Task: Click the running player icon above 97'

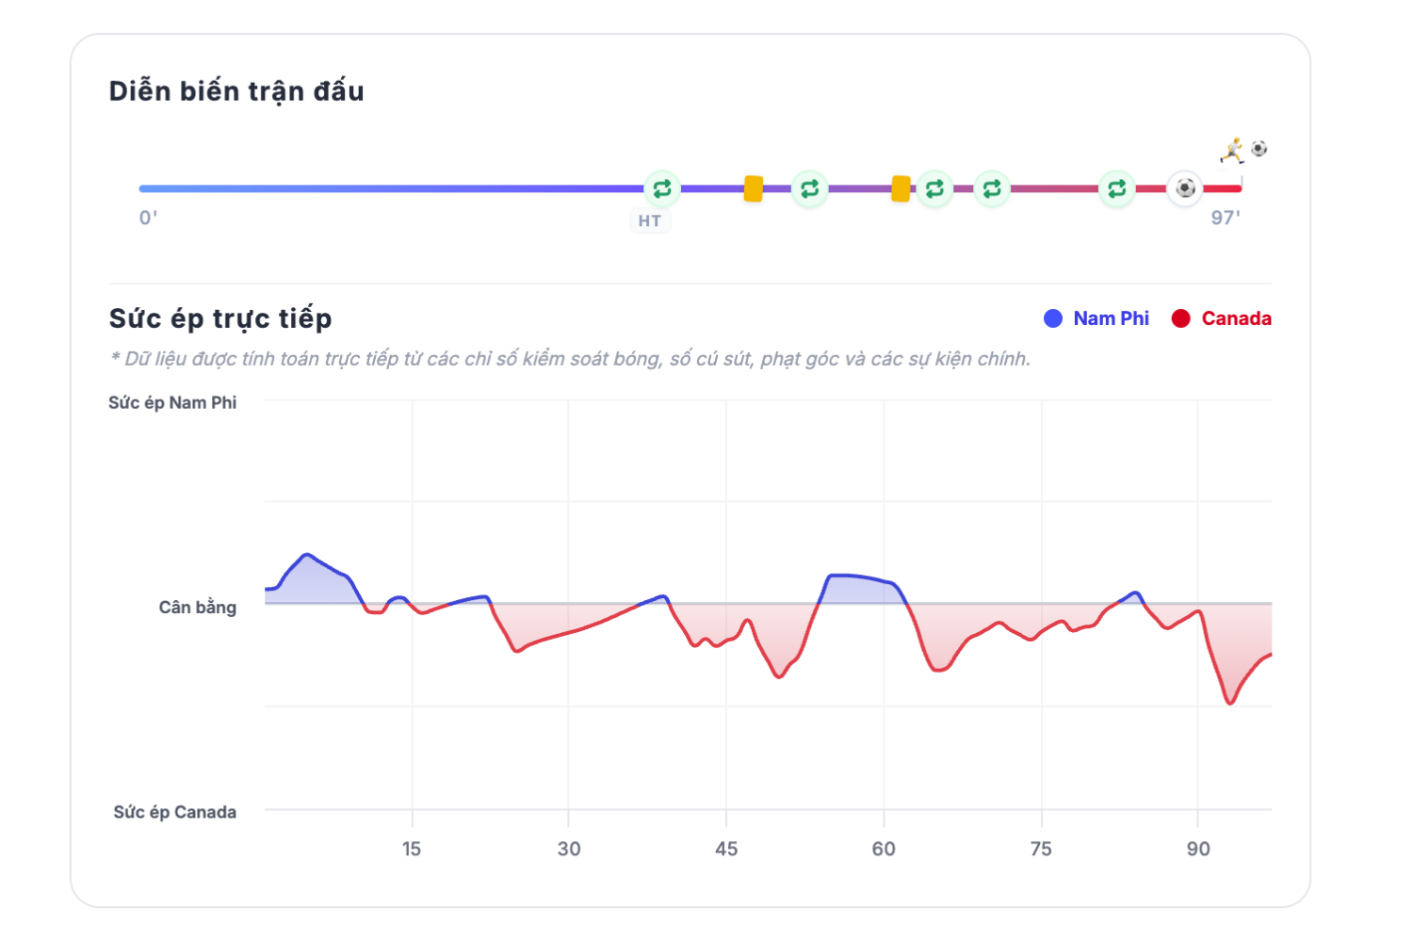Action: click(x=1233, y=151)
